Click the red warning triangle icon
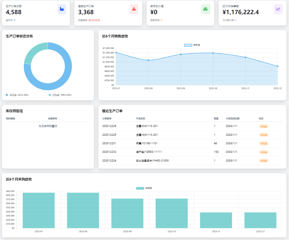The width and height of the screenshot is (289, 240). coord(134,9)
